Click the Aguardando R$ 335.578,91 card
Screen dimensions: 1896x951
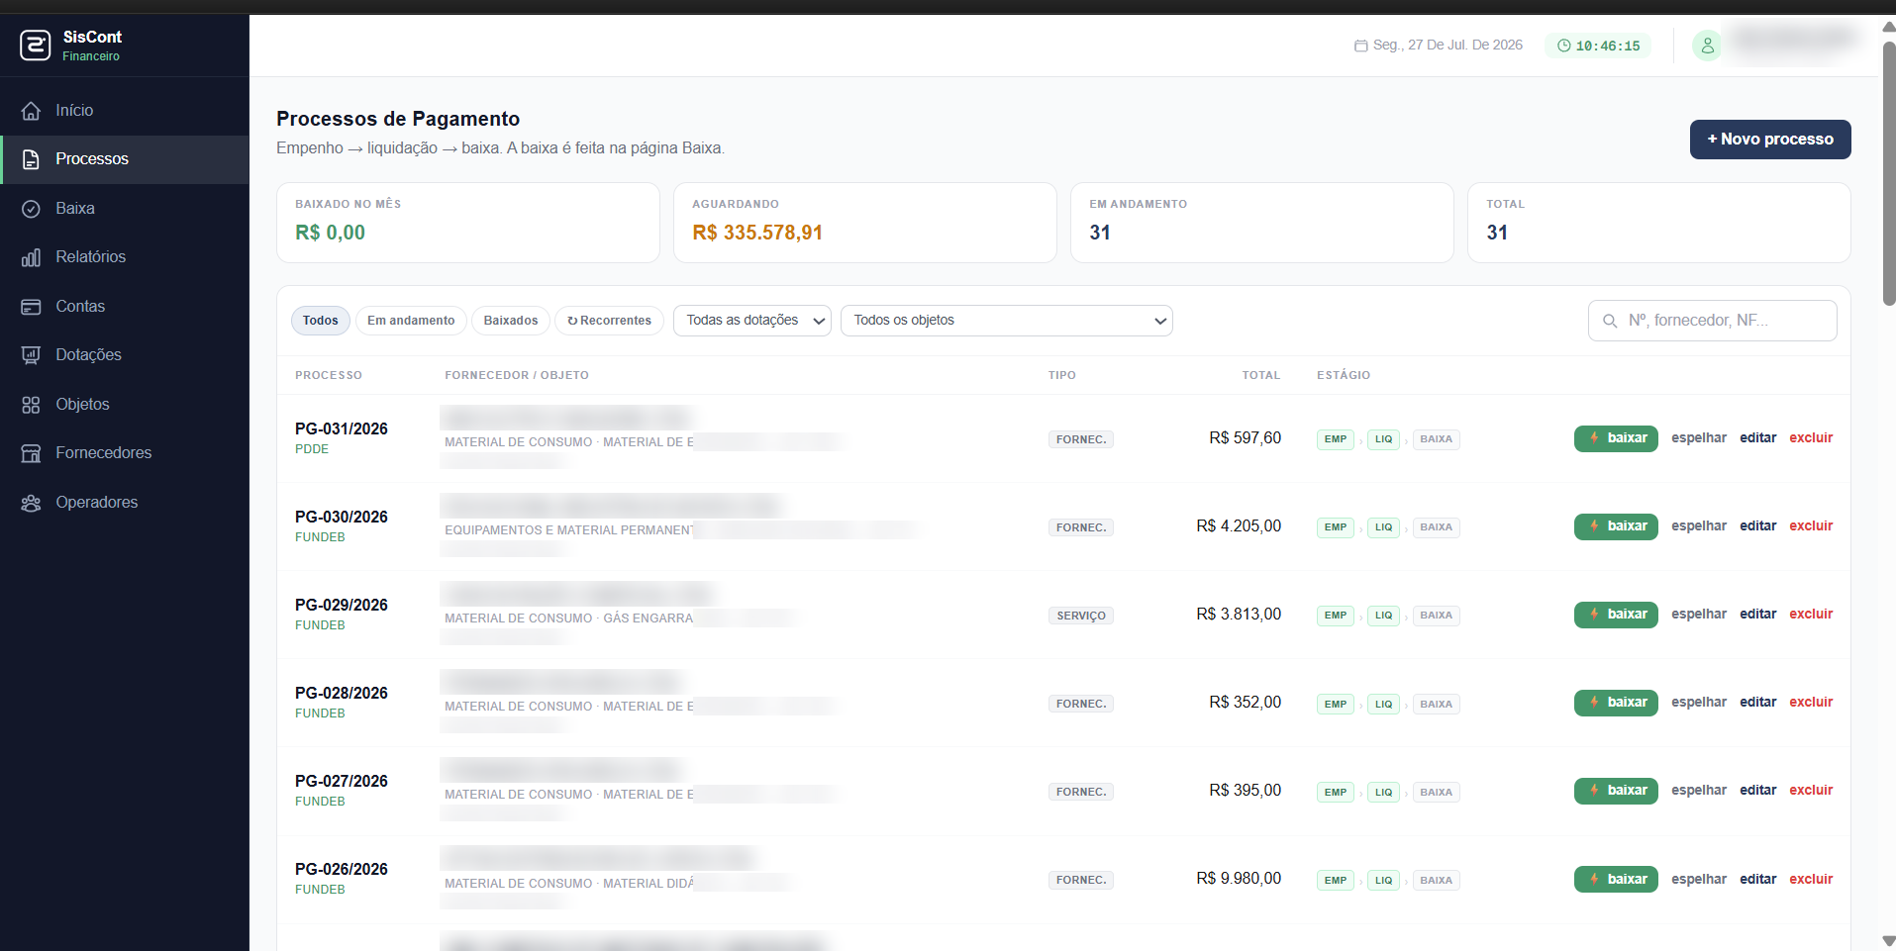coord(865,223)
